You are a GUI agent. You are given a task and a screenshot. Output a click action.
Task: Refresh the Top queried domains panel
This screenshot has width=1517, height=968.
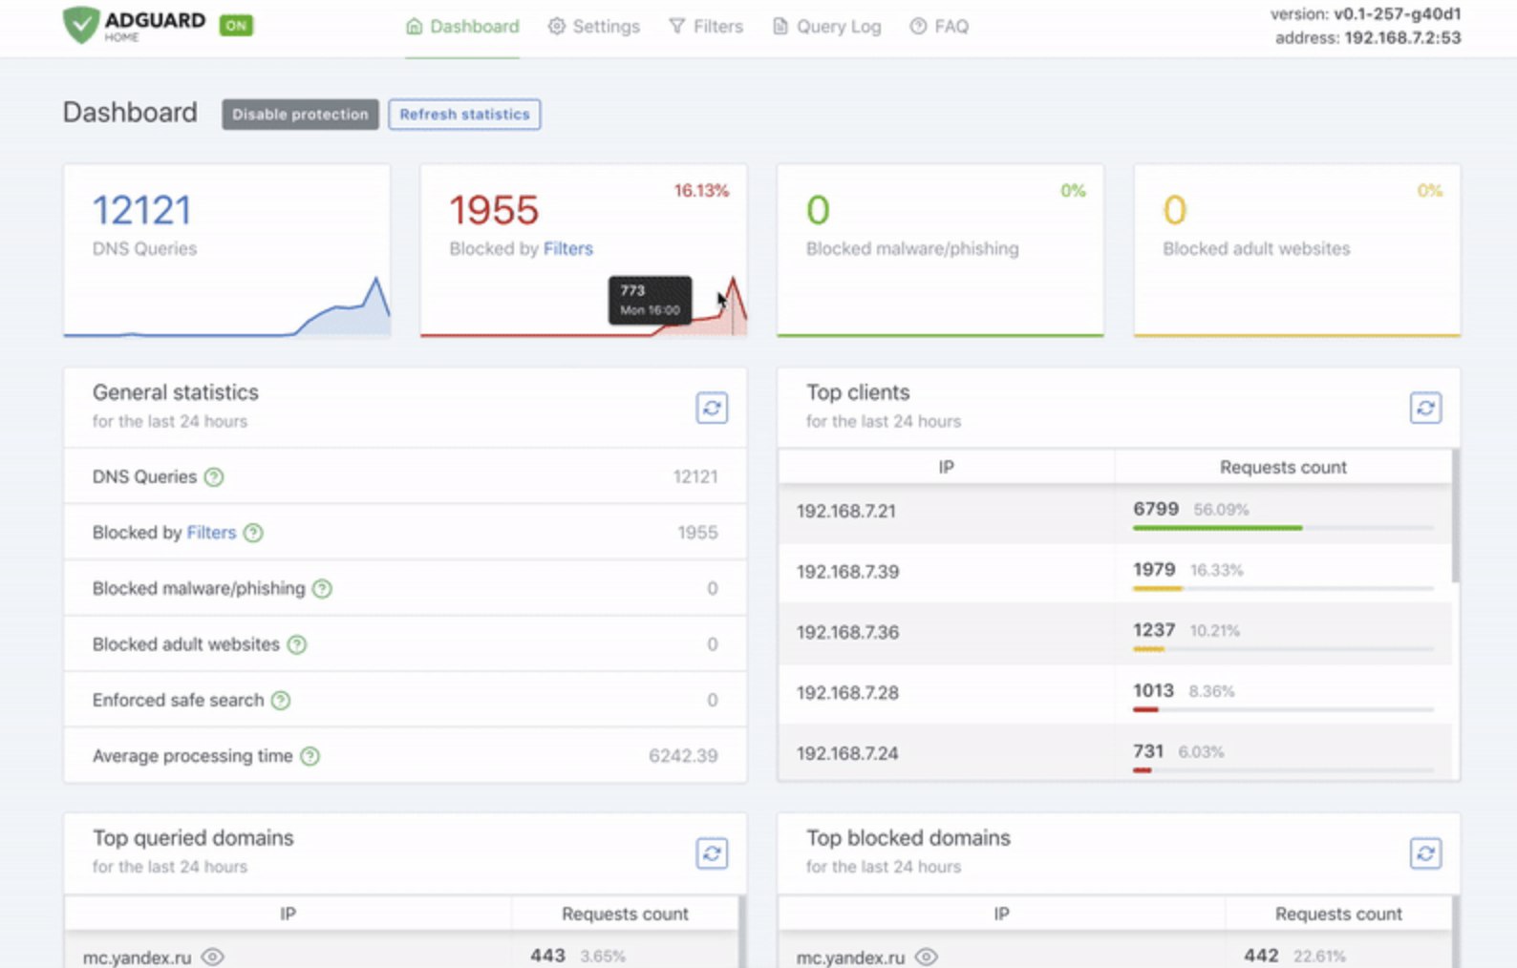[712, 853]
